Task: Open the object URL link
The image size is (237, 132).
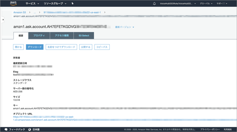Action: (125, 118)
